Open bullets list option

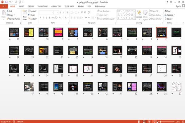pos(72,12)
